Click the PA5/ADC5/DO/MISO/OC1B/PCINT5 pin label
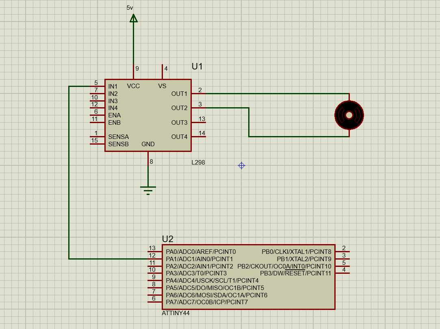440x329 pixels. click(x=215, y=288)
